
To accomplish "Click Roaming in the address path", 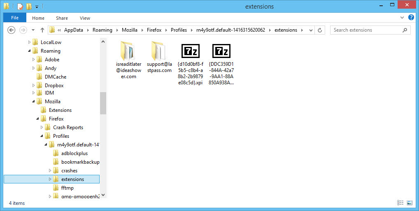I will pyautogui.click(x=102, y=30).
